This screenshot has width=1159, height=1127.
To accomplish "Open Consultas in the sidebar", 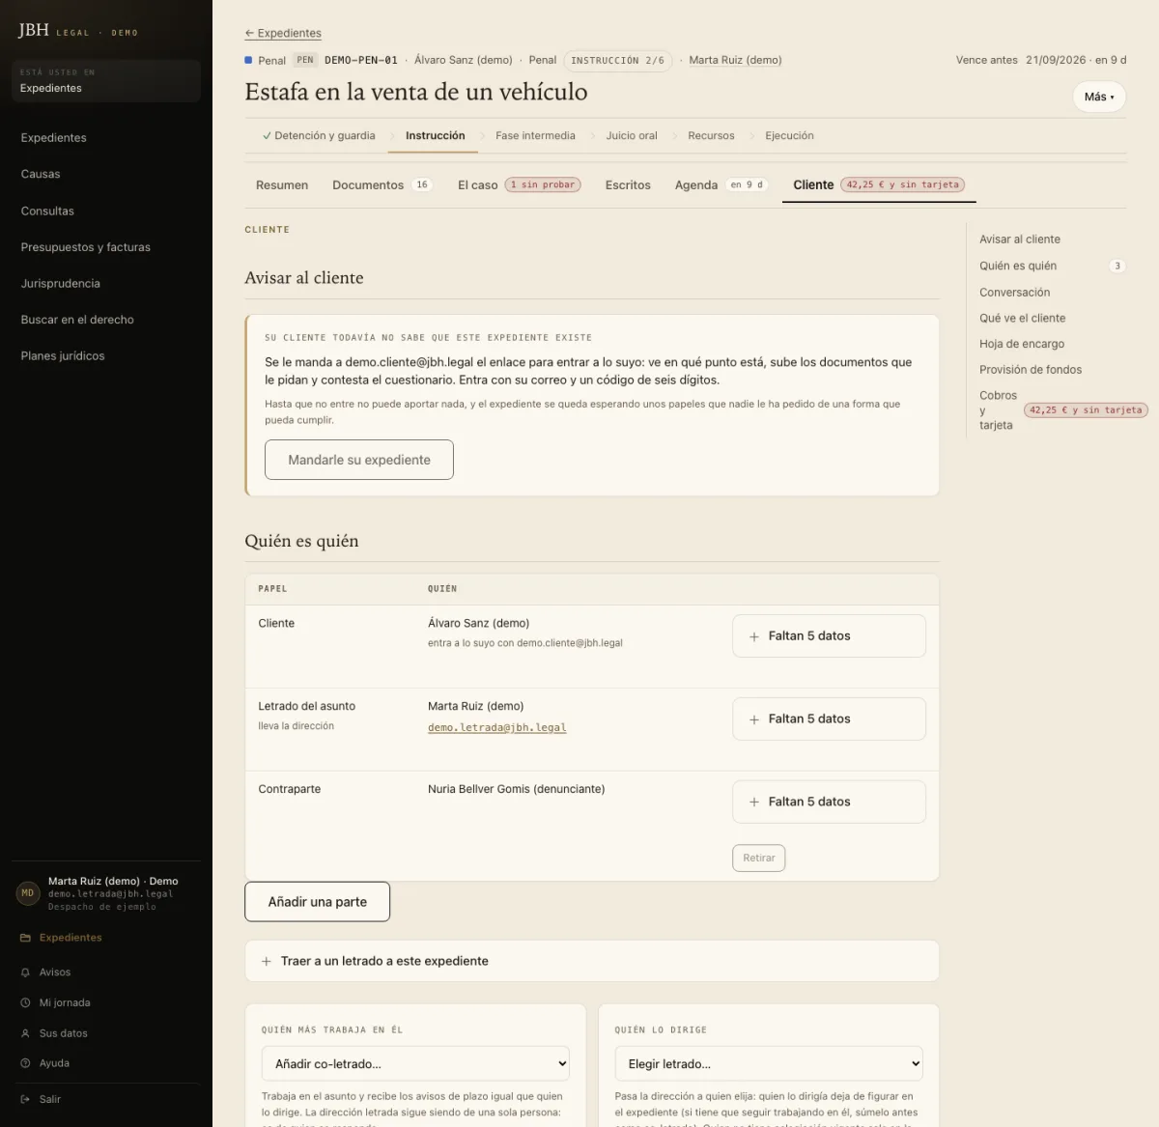I will click(x=47, y=211).
